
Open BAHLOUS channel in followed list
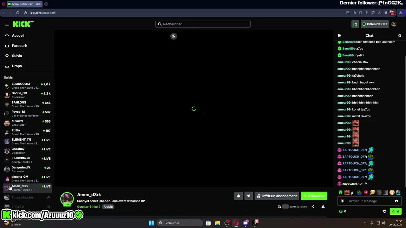pos(27,104)
